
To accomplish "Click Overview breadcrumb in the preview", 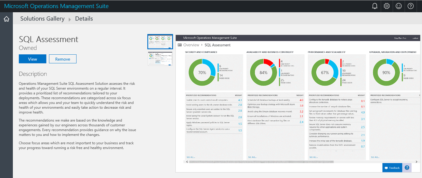I will tap(191, 45).
